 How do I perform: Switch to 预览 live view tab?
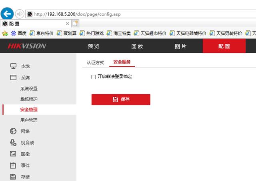(93, 46)
